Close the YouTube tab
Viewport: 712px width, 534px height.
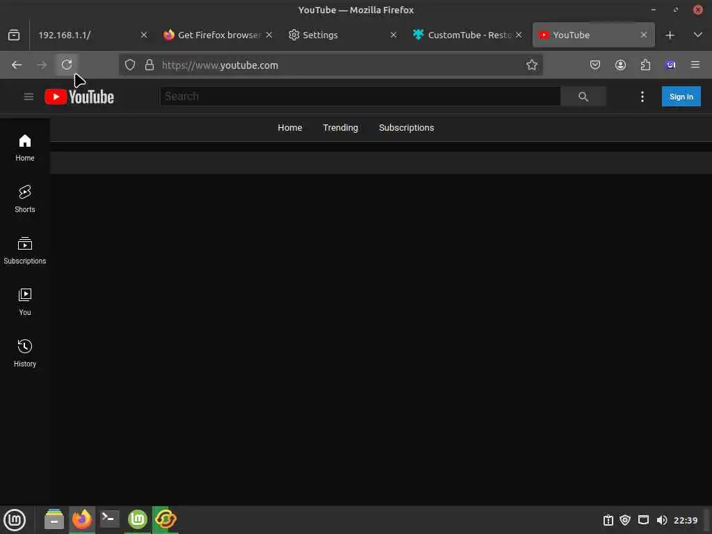tap(643, 35)
